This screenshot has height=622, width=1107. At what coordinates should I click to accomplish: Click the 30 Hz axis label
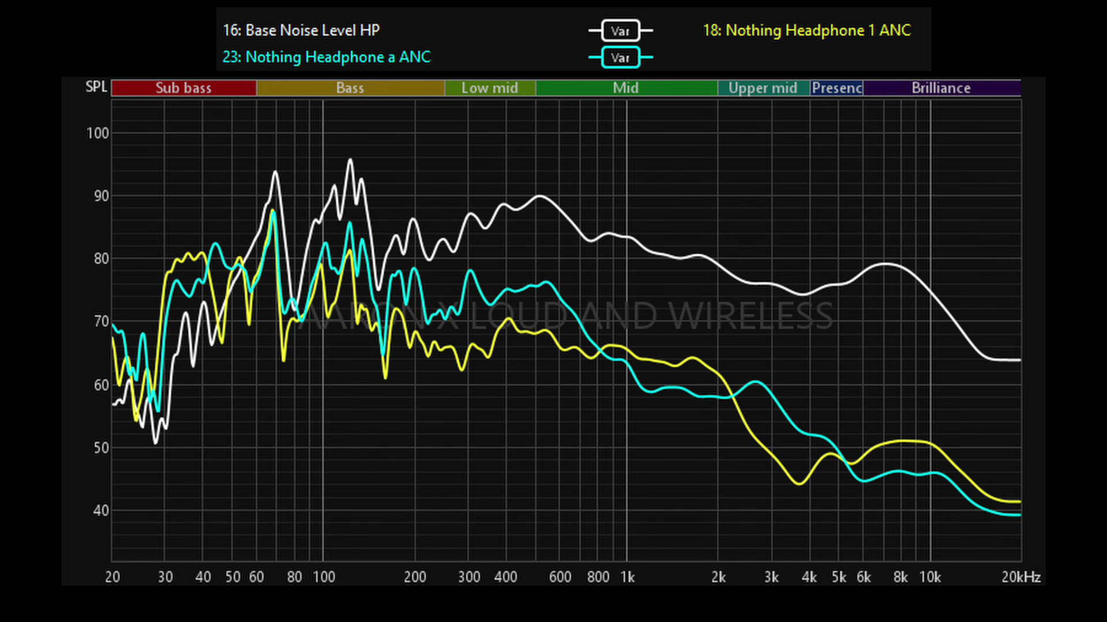click(x=165, y=577)
